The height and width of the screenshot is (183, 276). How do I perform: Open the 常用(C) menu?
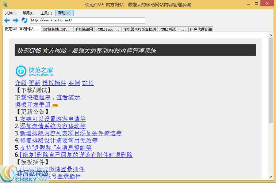(28, 13)
